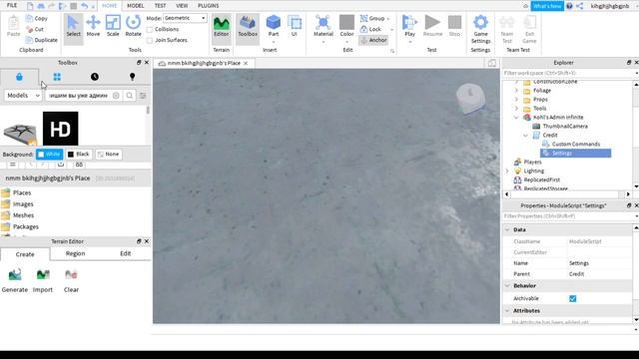
Task: Switch to the TEST ribbon tab
Action: click(160, 6)
